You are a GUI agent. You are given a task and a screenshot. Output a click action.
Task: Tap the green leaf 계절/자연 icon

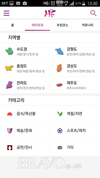60,114
